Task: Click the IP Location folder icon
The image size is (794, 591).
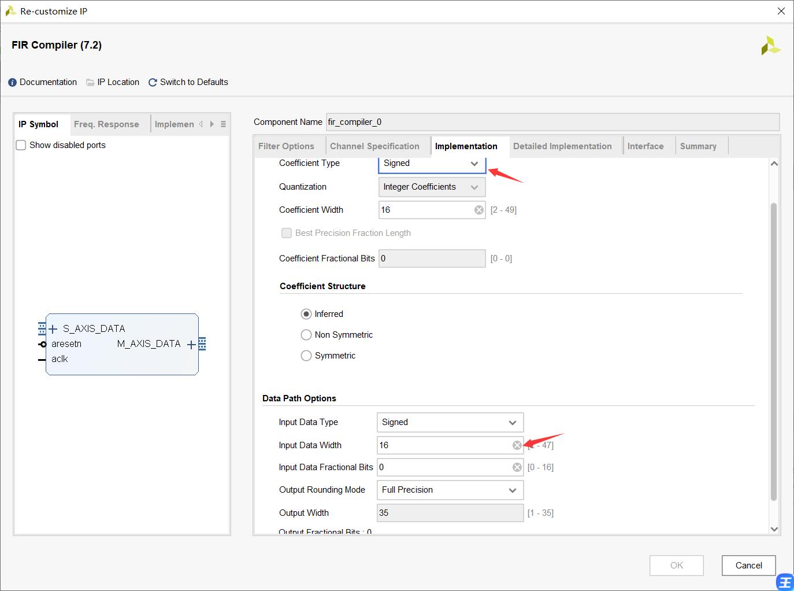Action: point(90,83)
